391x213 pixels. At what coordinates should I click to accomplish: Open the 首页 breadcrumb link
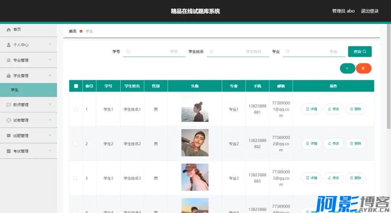click(73, 31)
